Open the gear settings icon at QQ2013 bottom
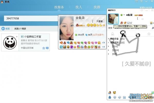154x103 pixels. (x=115, y=97)
